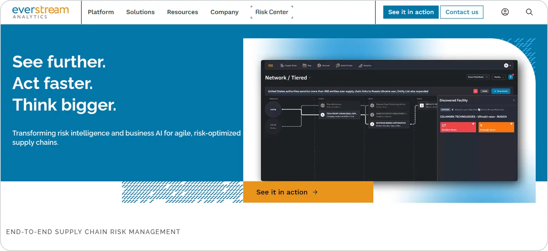Go to the Risk Center
The width and height of the screenshot is (548, 251).
272,12
